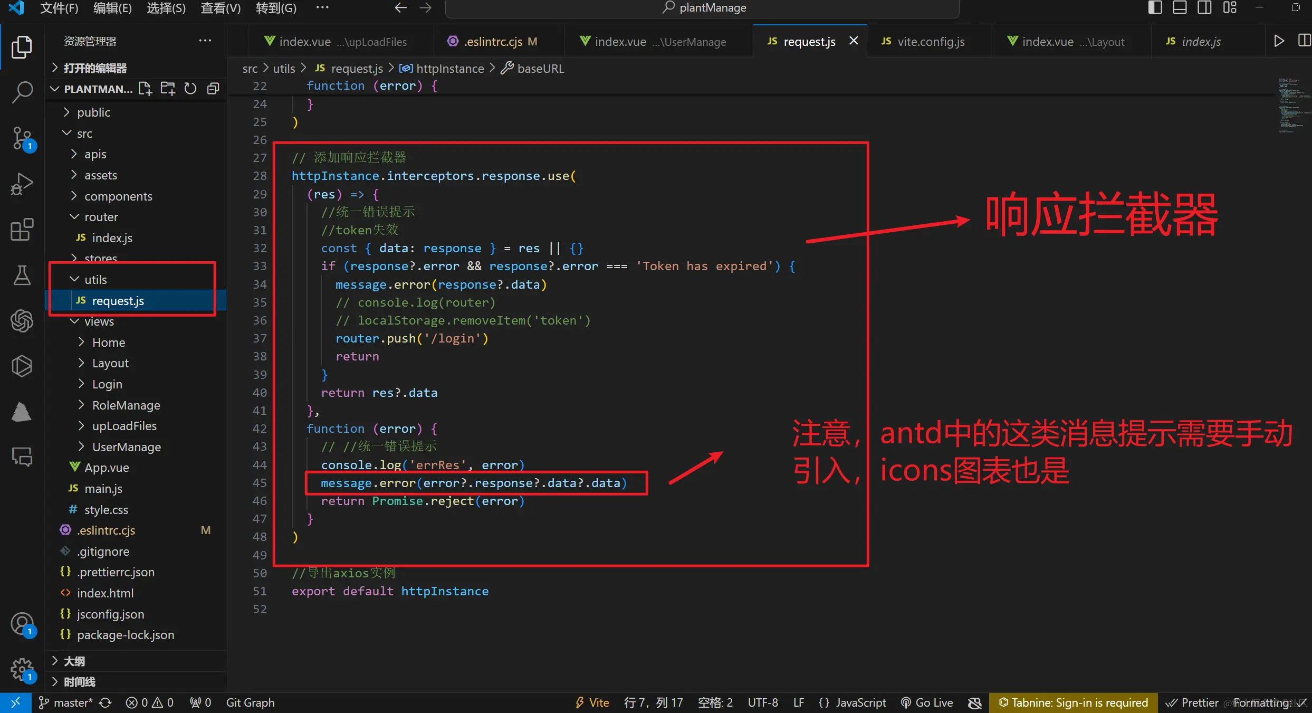Open the Explorer view in activity bar

pyautogui.click(x=22, y=47)
